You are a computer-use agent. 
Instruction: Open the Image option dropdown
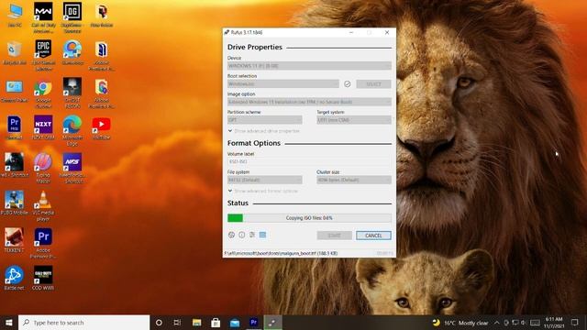[309, 102]
